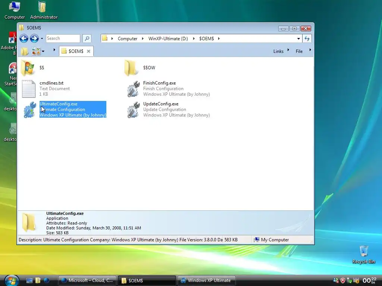Select the cmdlines.txt document icon
This screenshot has height=286, width=382.
29,89
